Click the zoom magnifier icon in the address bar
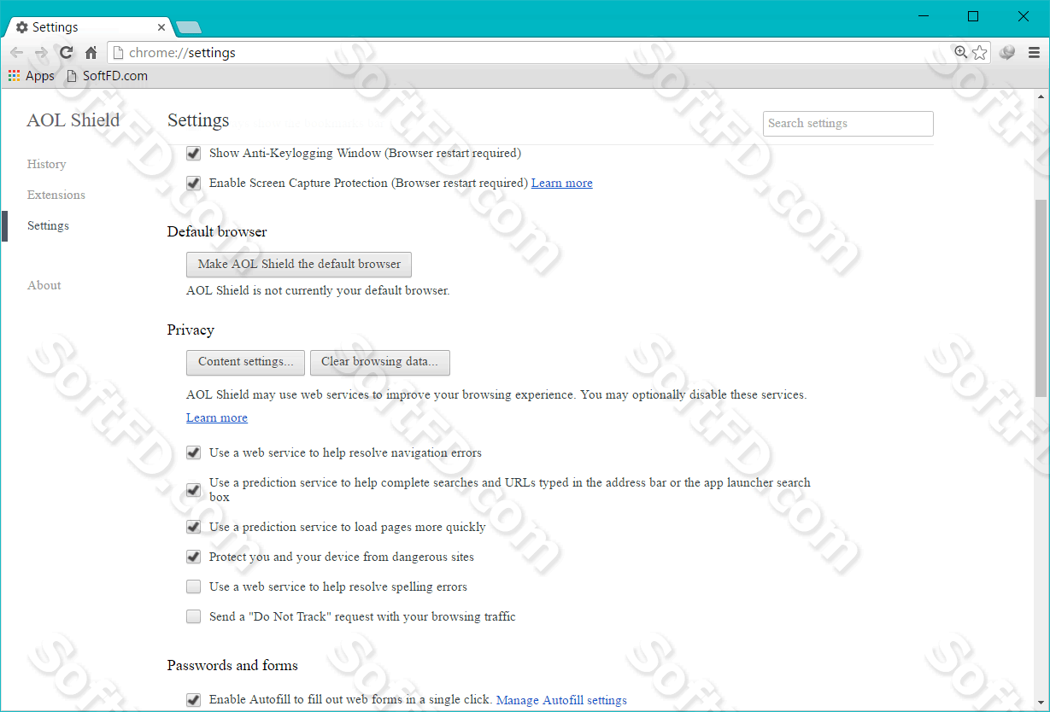The width and height of the screenshot is (1050, 712). point(961,53)
